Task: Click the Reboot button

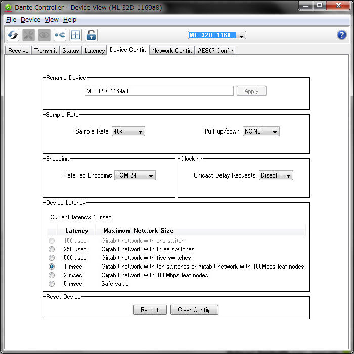Action: click(x=150, y=309)
